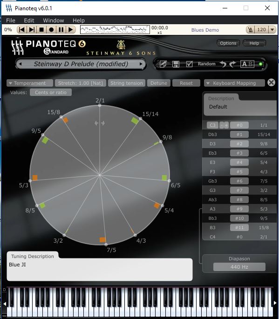Open the Help menu
Screen dimensions: 279x319
pyautogui.click(x=79, y=20)
